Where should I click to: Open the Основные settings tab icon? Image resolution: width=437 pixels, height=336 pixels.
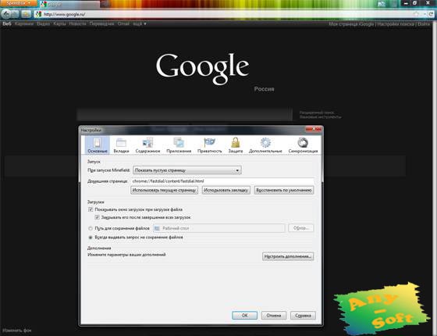coord(98,145)
